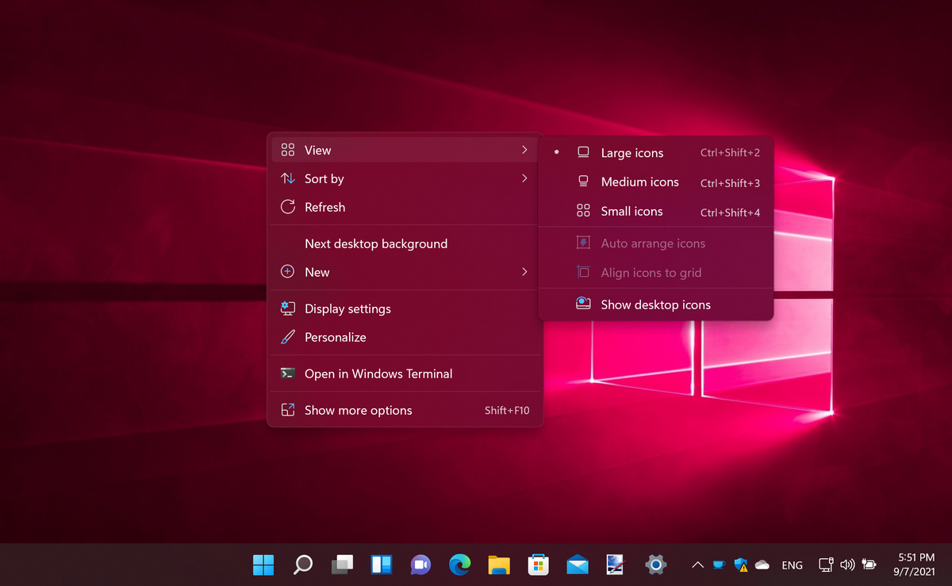Toggle Align icons to grid
952x586 pixels.
651,272
